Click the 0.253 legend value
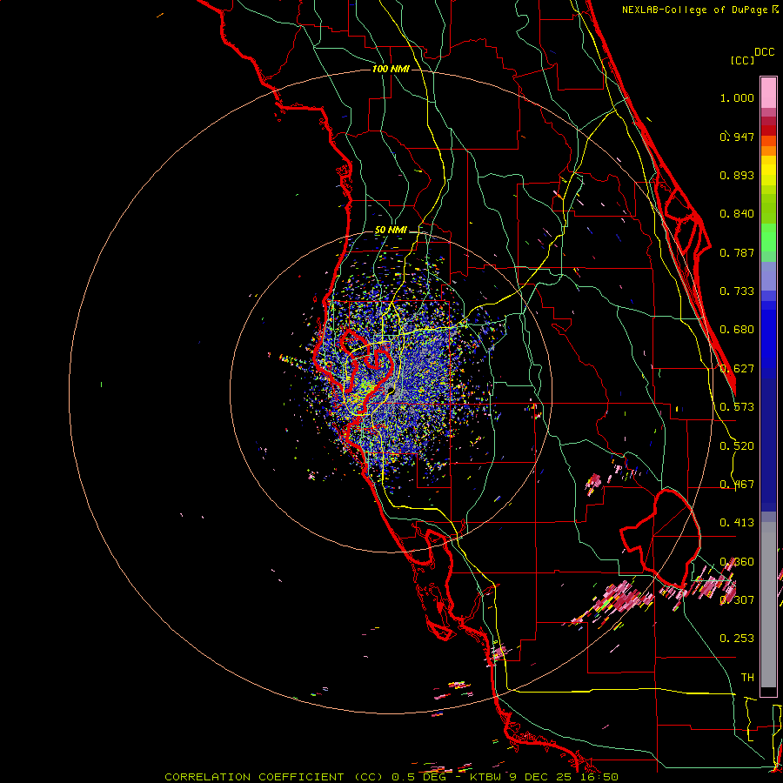The width and height of the screenshot is (783, 783). (737, 639)
